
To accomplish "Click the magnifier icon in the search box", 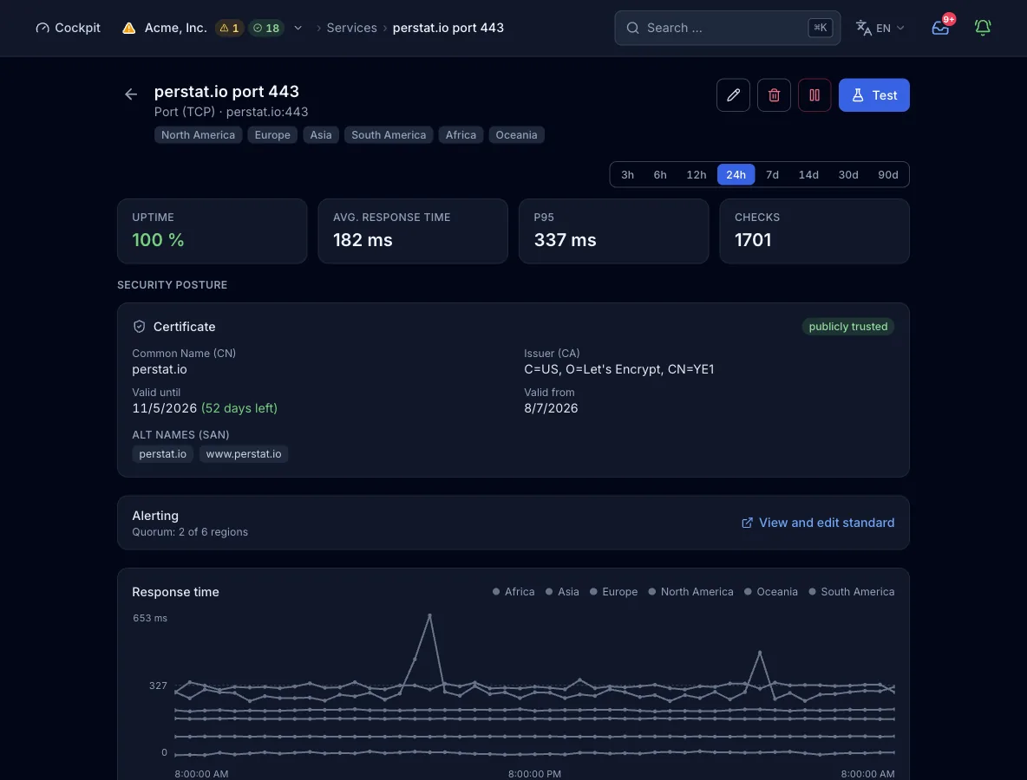I will coord(632,28).
